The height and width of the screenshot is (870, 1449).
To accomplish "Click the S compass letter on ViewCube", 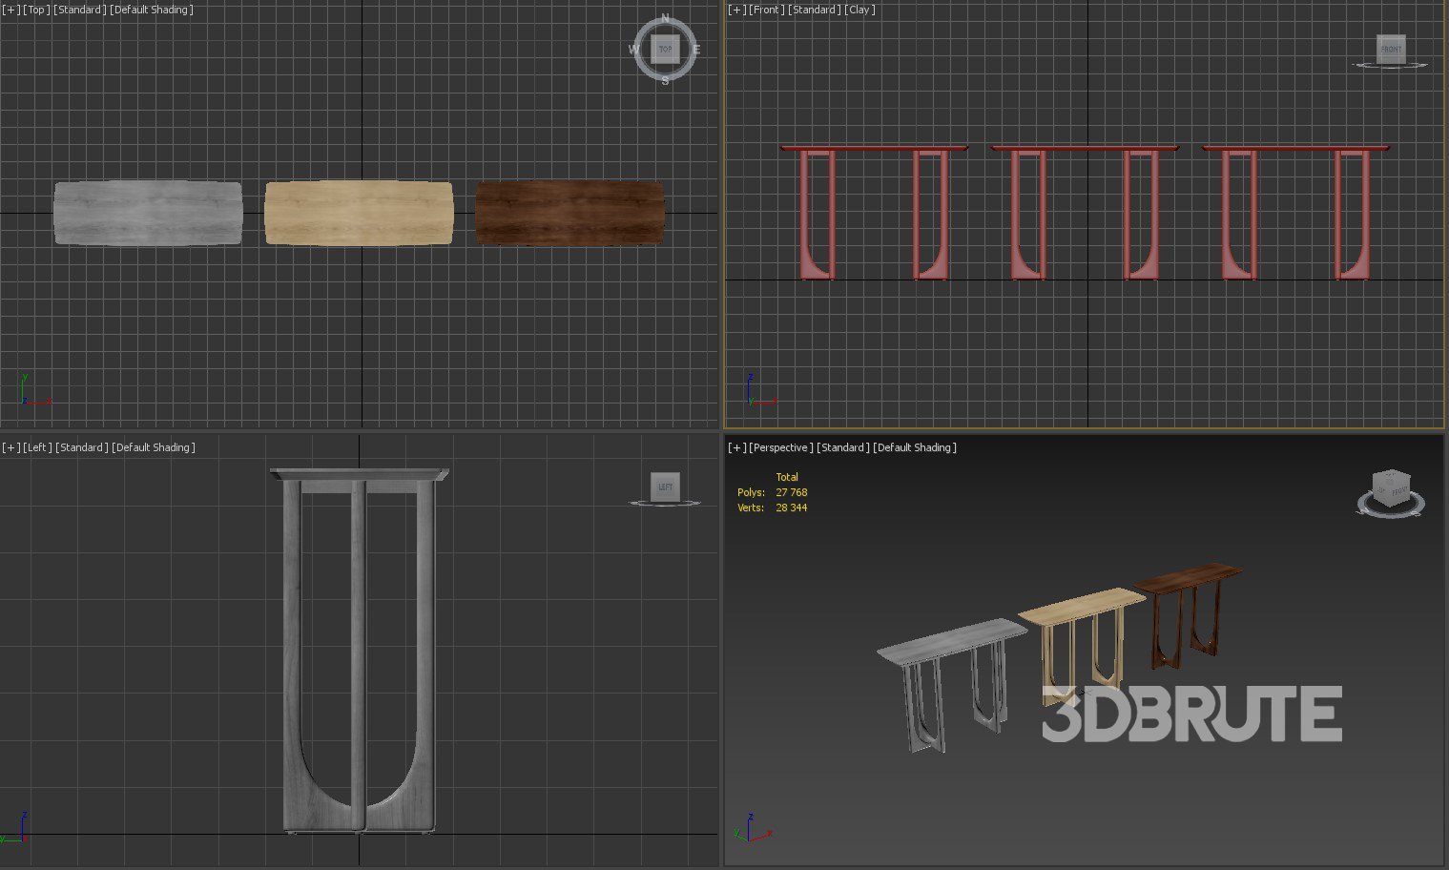I will (x=665, y=81).
